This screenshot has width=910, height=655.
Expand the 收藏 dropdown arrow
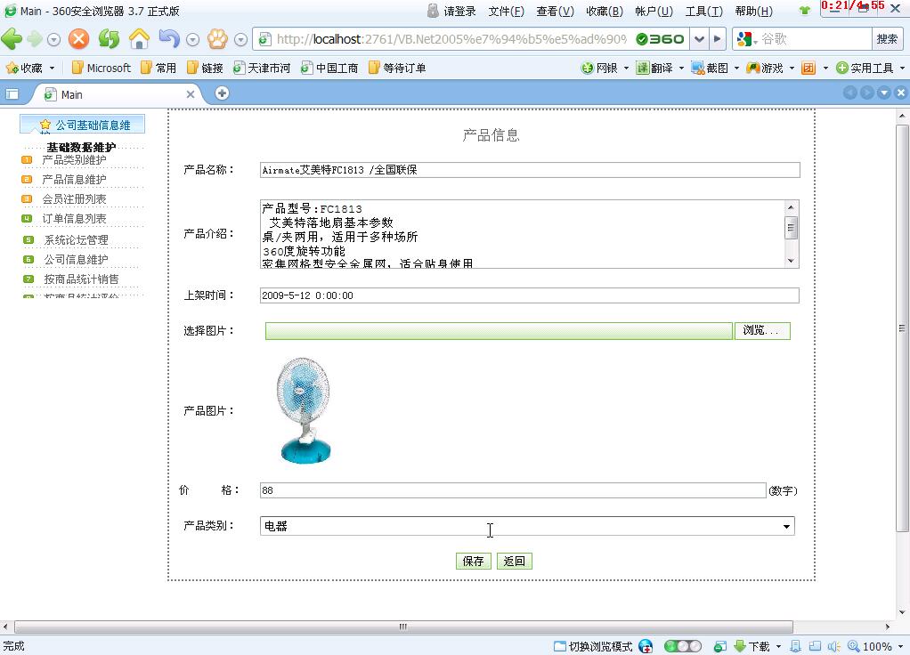(52, 68)
